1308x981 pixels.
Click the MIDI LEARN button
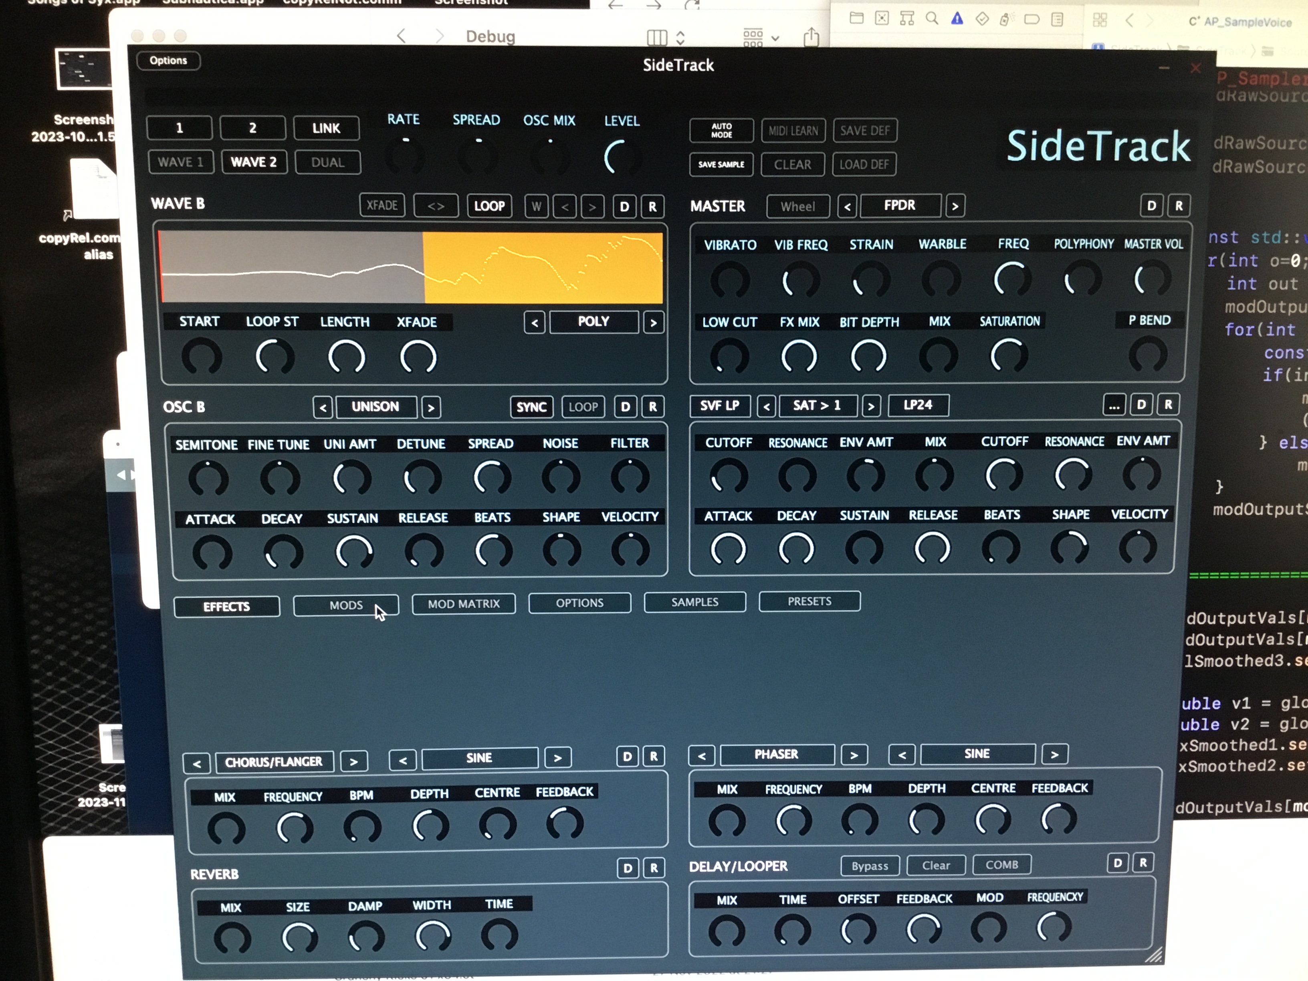click(x=793, y=131)
